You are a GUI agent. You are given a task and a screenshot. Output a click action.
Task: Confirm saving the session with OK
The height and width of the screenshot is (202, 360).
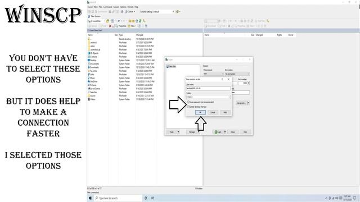click(200, 112)
